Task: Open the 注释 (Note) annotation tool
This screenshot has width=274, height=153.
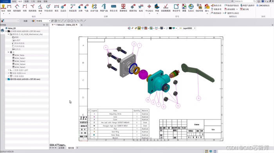Action: point(80,8)
